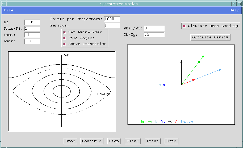Image resolution: width=243 pixels, height=148 pixels.
Task: Toggle Set Pmin=-Pmax checkbox
Action: click(64, 32)
